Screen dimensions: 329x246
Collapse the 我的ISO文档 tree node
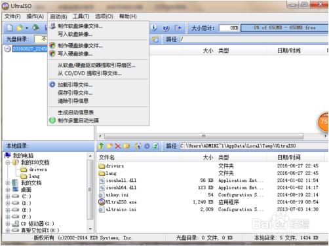point(8,162)
